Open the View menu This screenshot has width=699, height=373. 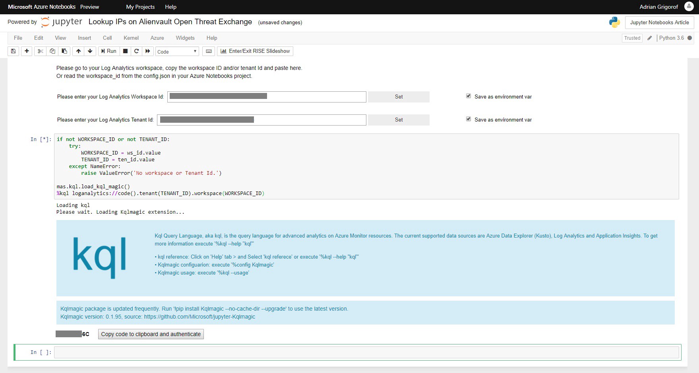60,38
